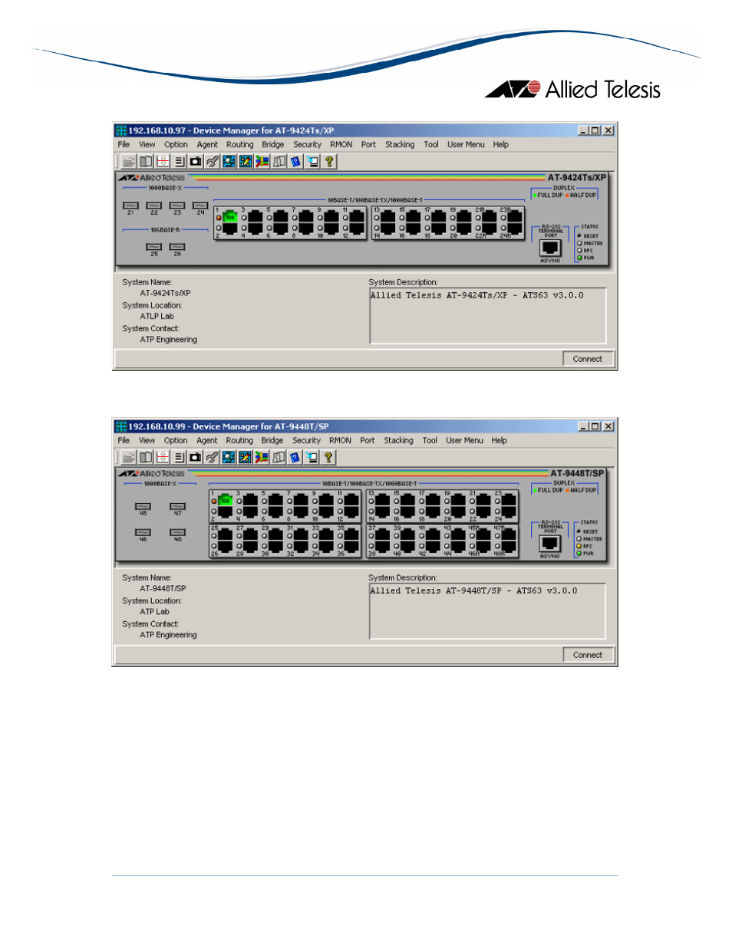Click the RS-232 terminal port on AT-9424Ts/XP
Screen dimensions: 732x947
click(550, 248)
